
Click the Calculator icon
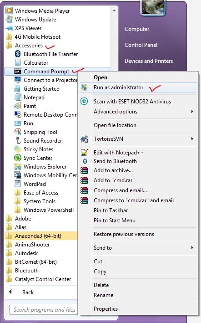[x=17, y=62]
